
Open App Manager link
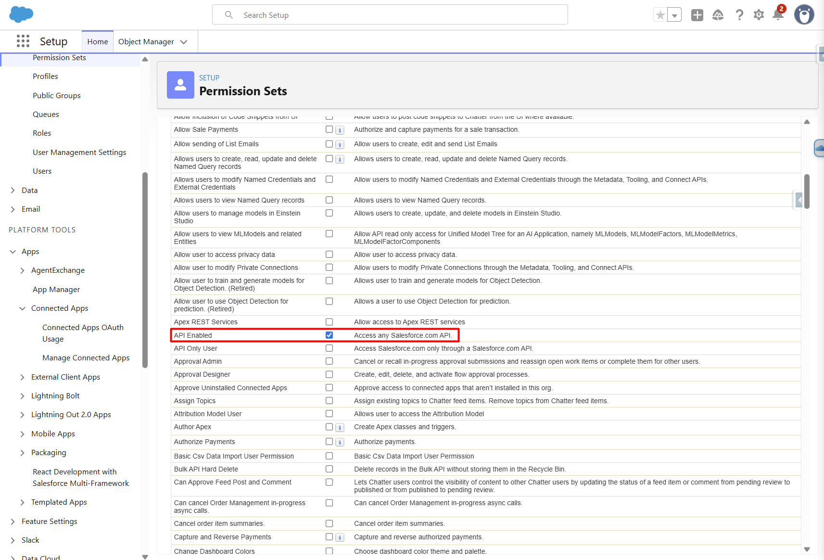click(x=56, y=290)
